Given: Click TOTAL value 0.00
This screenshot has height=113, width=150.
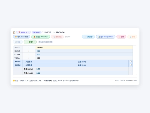Looking at the screenshot, I should [38, 58].
